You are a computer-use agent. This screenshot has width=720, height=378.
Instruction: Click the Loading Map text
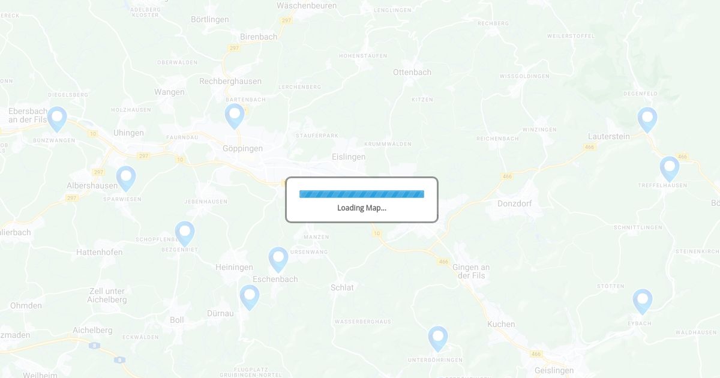(362, 208)
